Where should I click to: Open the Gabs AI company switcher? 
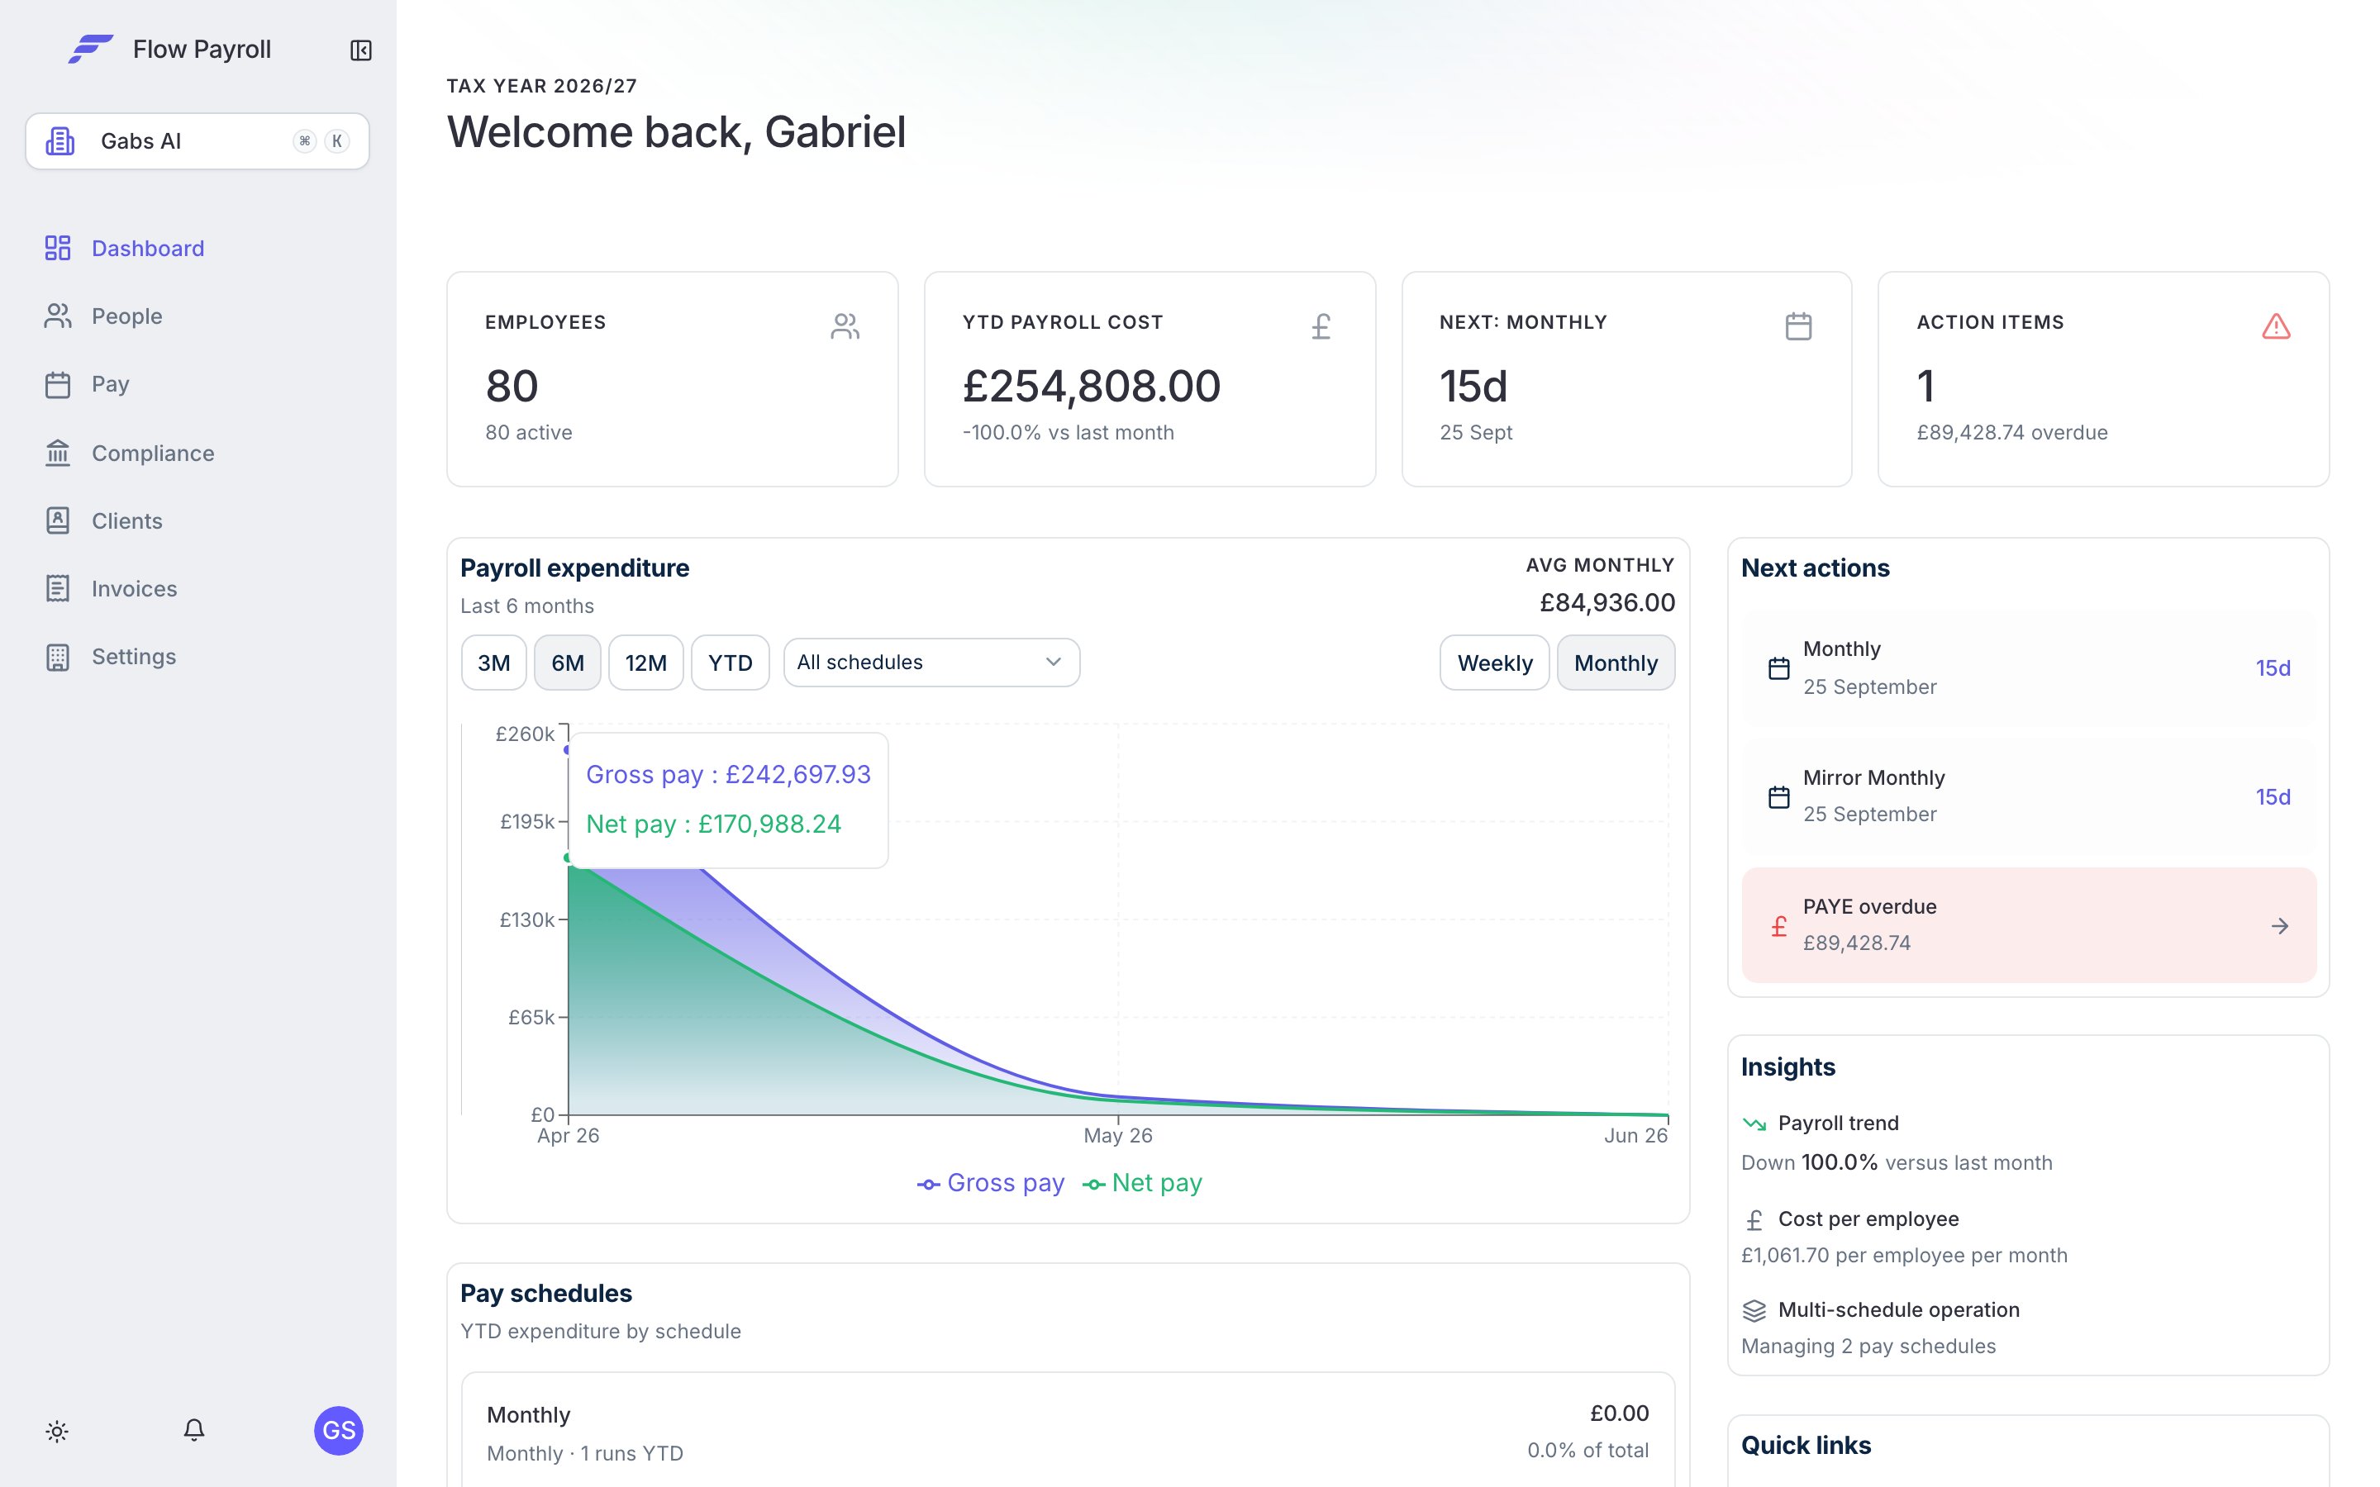tap(198, 140)
